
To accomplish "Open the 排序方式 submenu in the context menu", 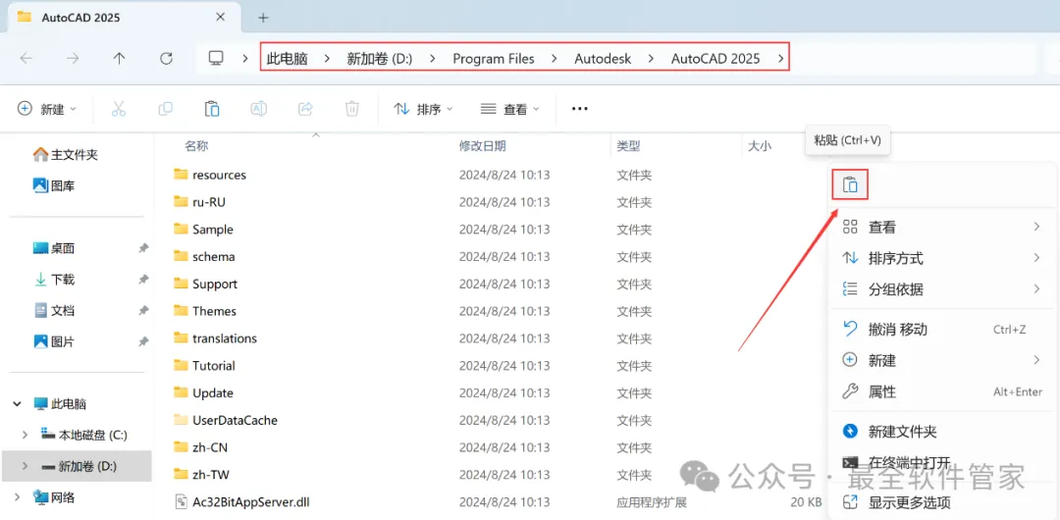I will pyautogui.click(x=942, y=258).
